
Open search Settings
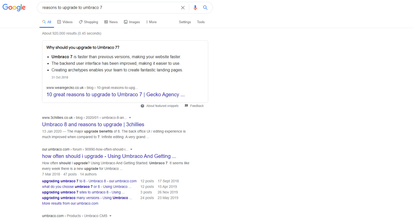click(x=185, y=22)
